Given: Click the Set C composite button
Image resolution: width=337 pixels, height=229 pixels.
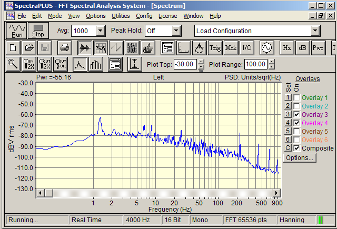Looking at the screenshot, I should (x=288, y=148).
